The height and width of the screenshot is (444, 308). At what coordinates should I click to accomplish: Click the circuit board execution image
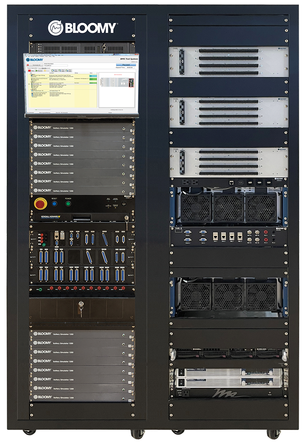coord(117,83)
